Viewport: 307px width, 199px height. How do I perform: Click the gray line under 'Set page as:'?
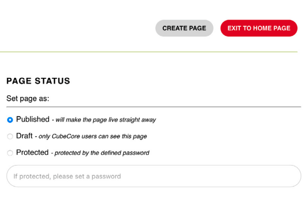tap(153, 107)
